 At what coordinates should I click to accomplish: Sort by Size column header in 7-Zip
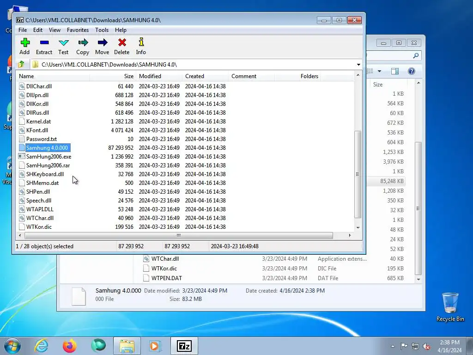pos(113,76)
